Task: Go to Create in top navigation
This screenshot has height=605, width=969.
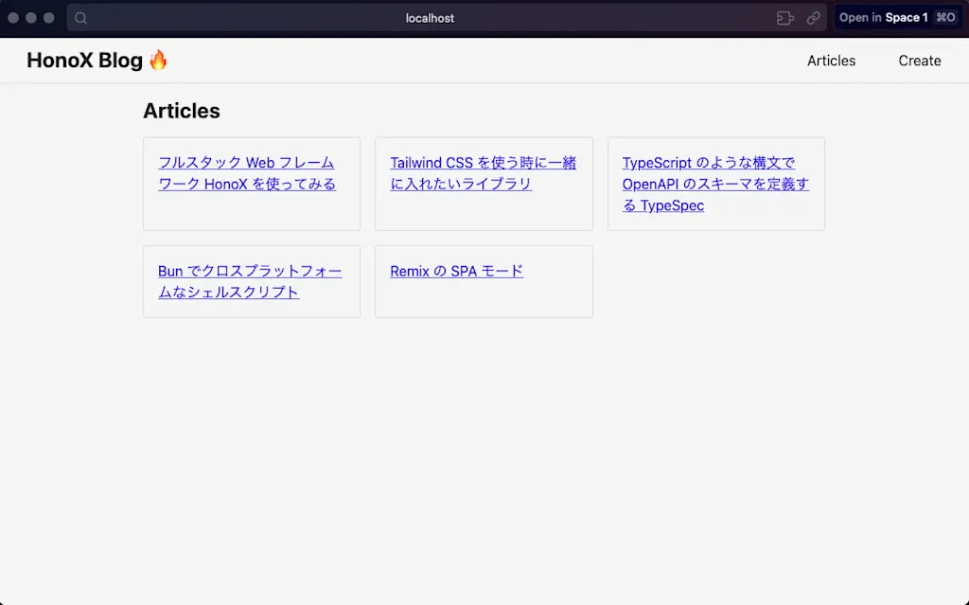Action: coord(920,61)
